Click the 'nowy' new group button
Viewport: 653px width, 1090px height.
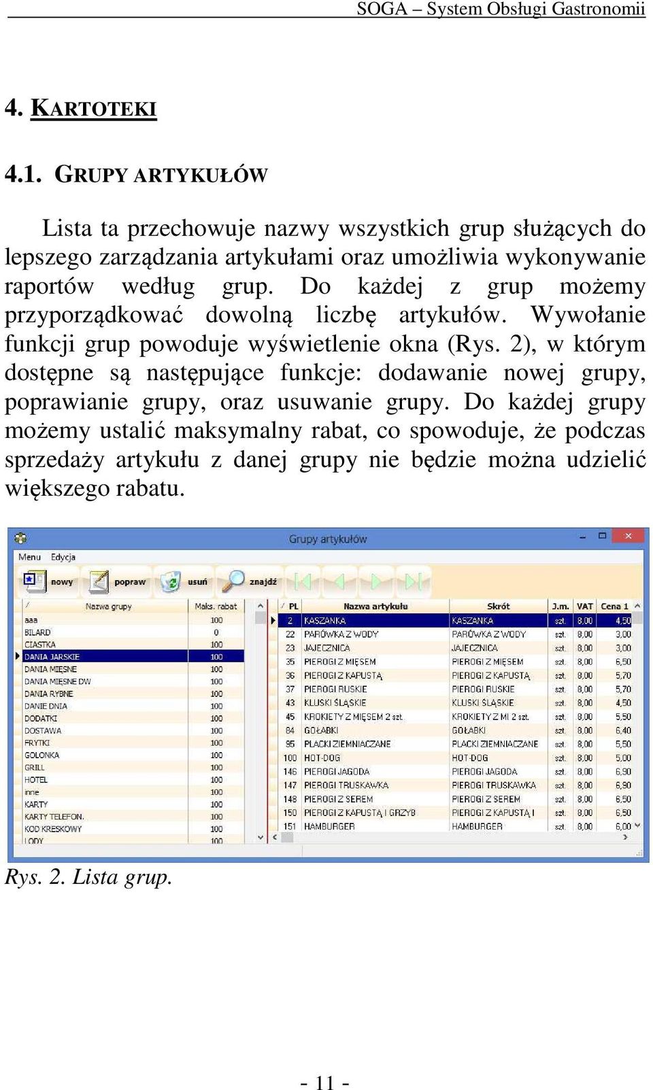coord(48,582)
